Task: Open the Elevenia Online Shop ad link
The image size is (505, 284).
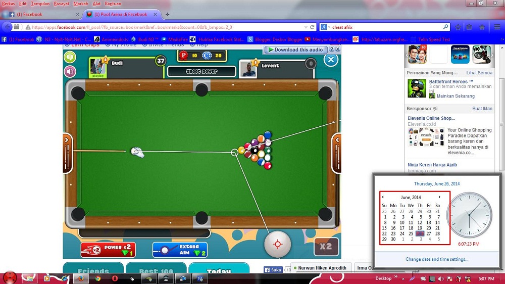Action: pyautogui.click(x=431, y=118)
